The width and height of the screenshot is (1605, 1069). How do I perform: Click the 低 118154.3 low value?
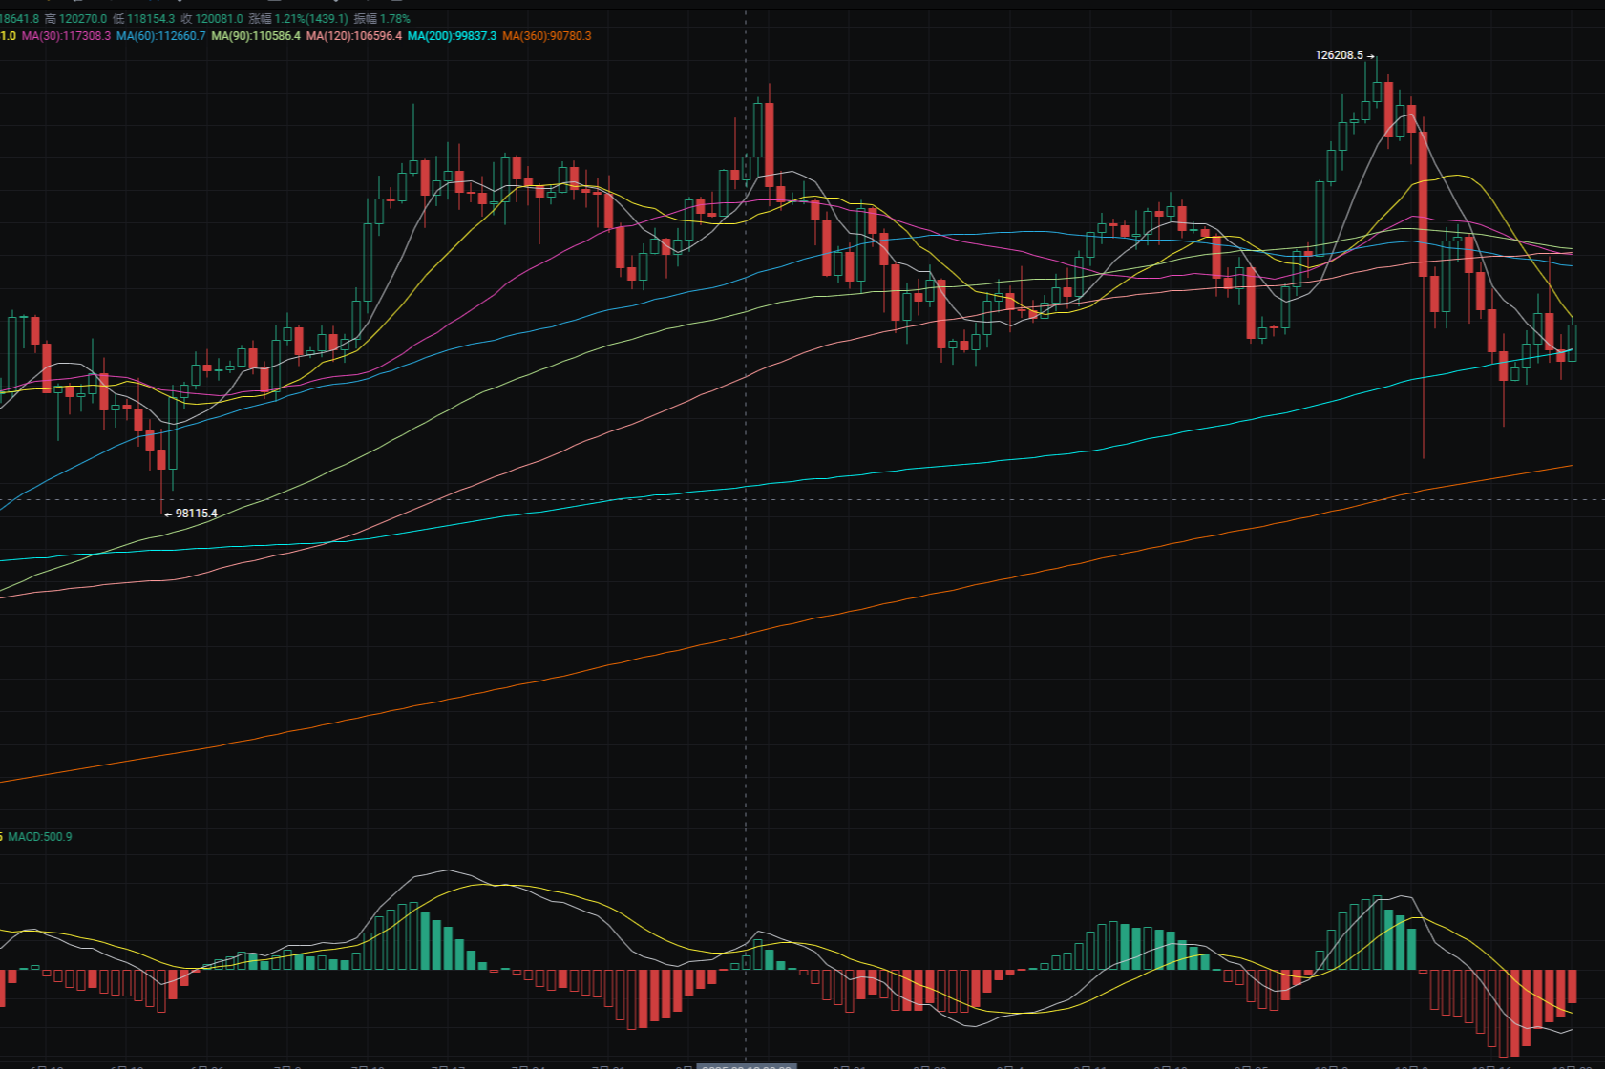click(144, 19)
